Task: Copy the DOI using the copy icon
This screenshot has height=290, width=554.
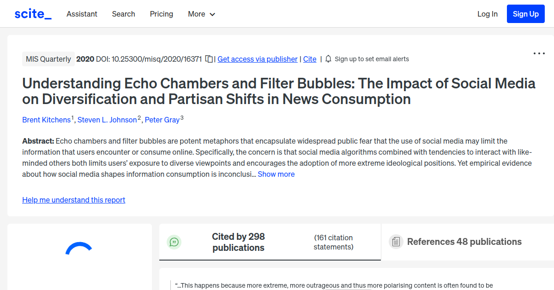Action: pyautogui.click(x=209, y=59)
